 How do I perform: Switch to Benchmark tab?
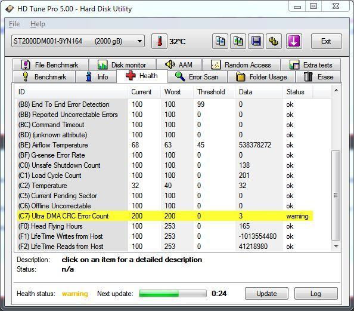pos(44,76)
